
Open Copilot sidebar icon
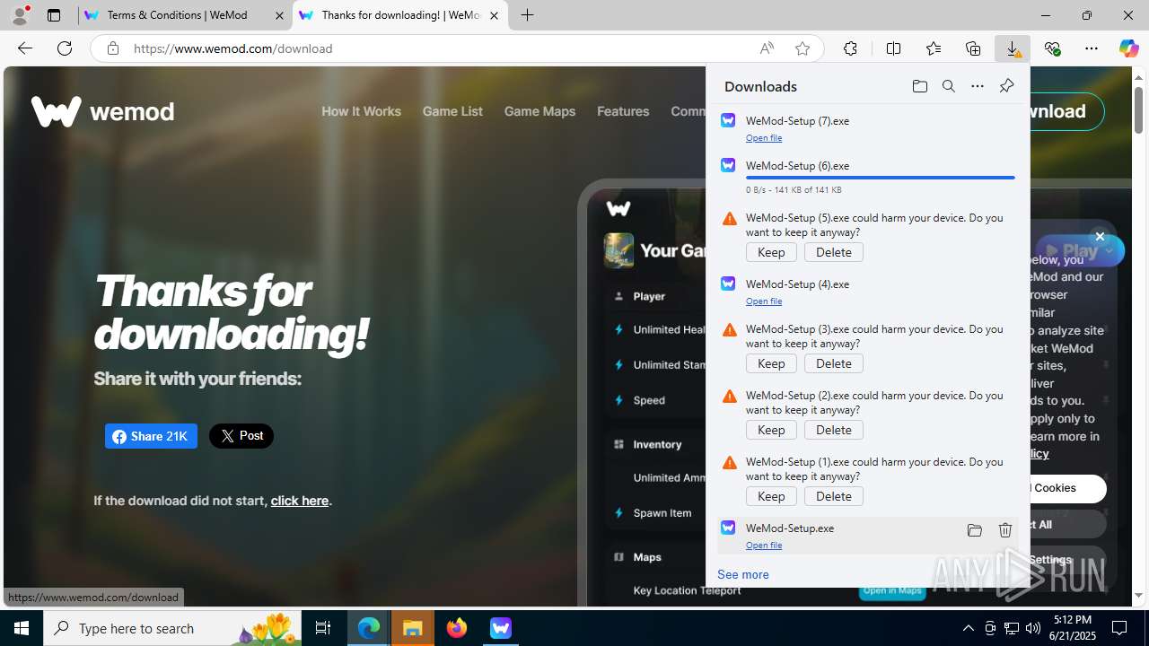(x=1128, y=48)
